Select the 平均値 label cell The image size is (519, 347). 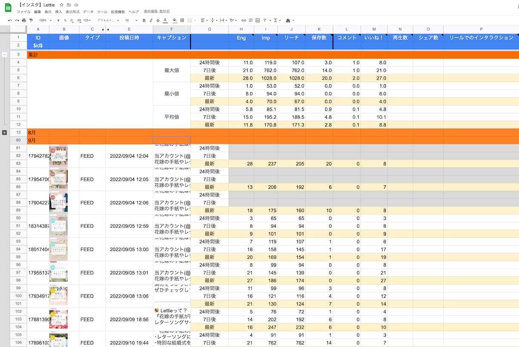pyautogui.click(x=171, y=117)
